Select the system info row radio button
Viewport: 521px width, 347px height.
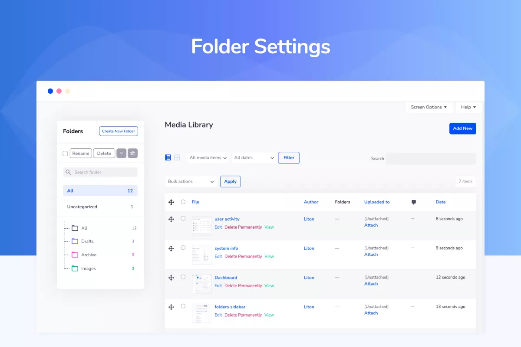coord(183,248)
